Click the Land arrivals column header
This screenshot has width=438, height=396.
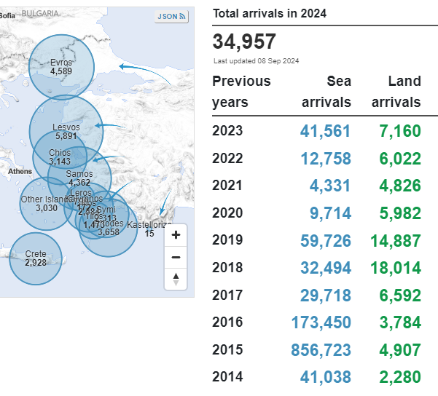pyautogui.click(x=396, y=92)
